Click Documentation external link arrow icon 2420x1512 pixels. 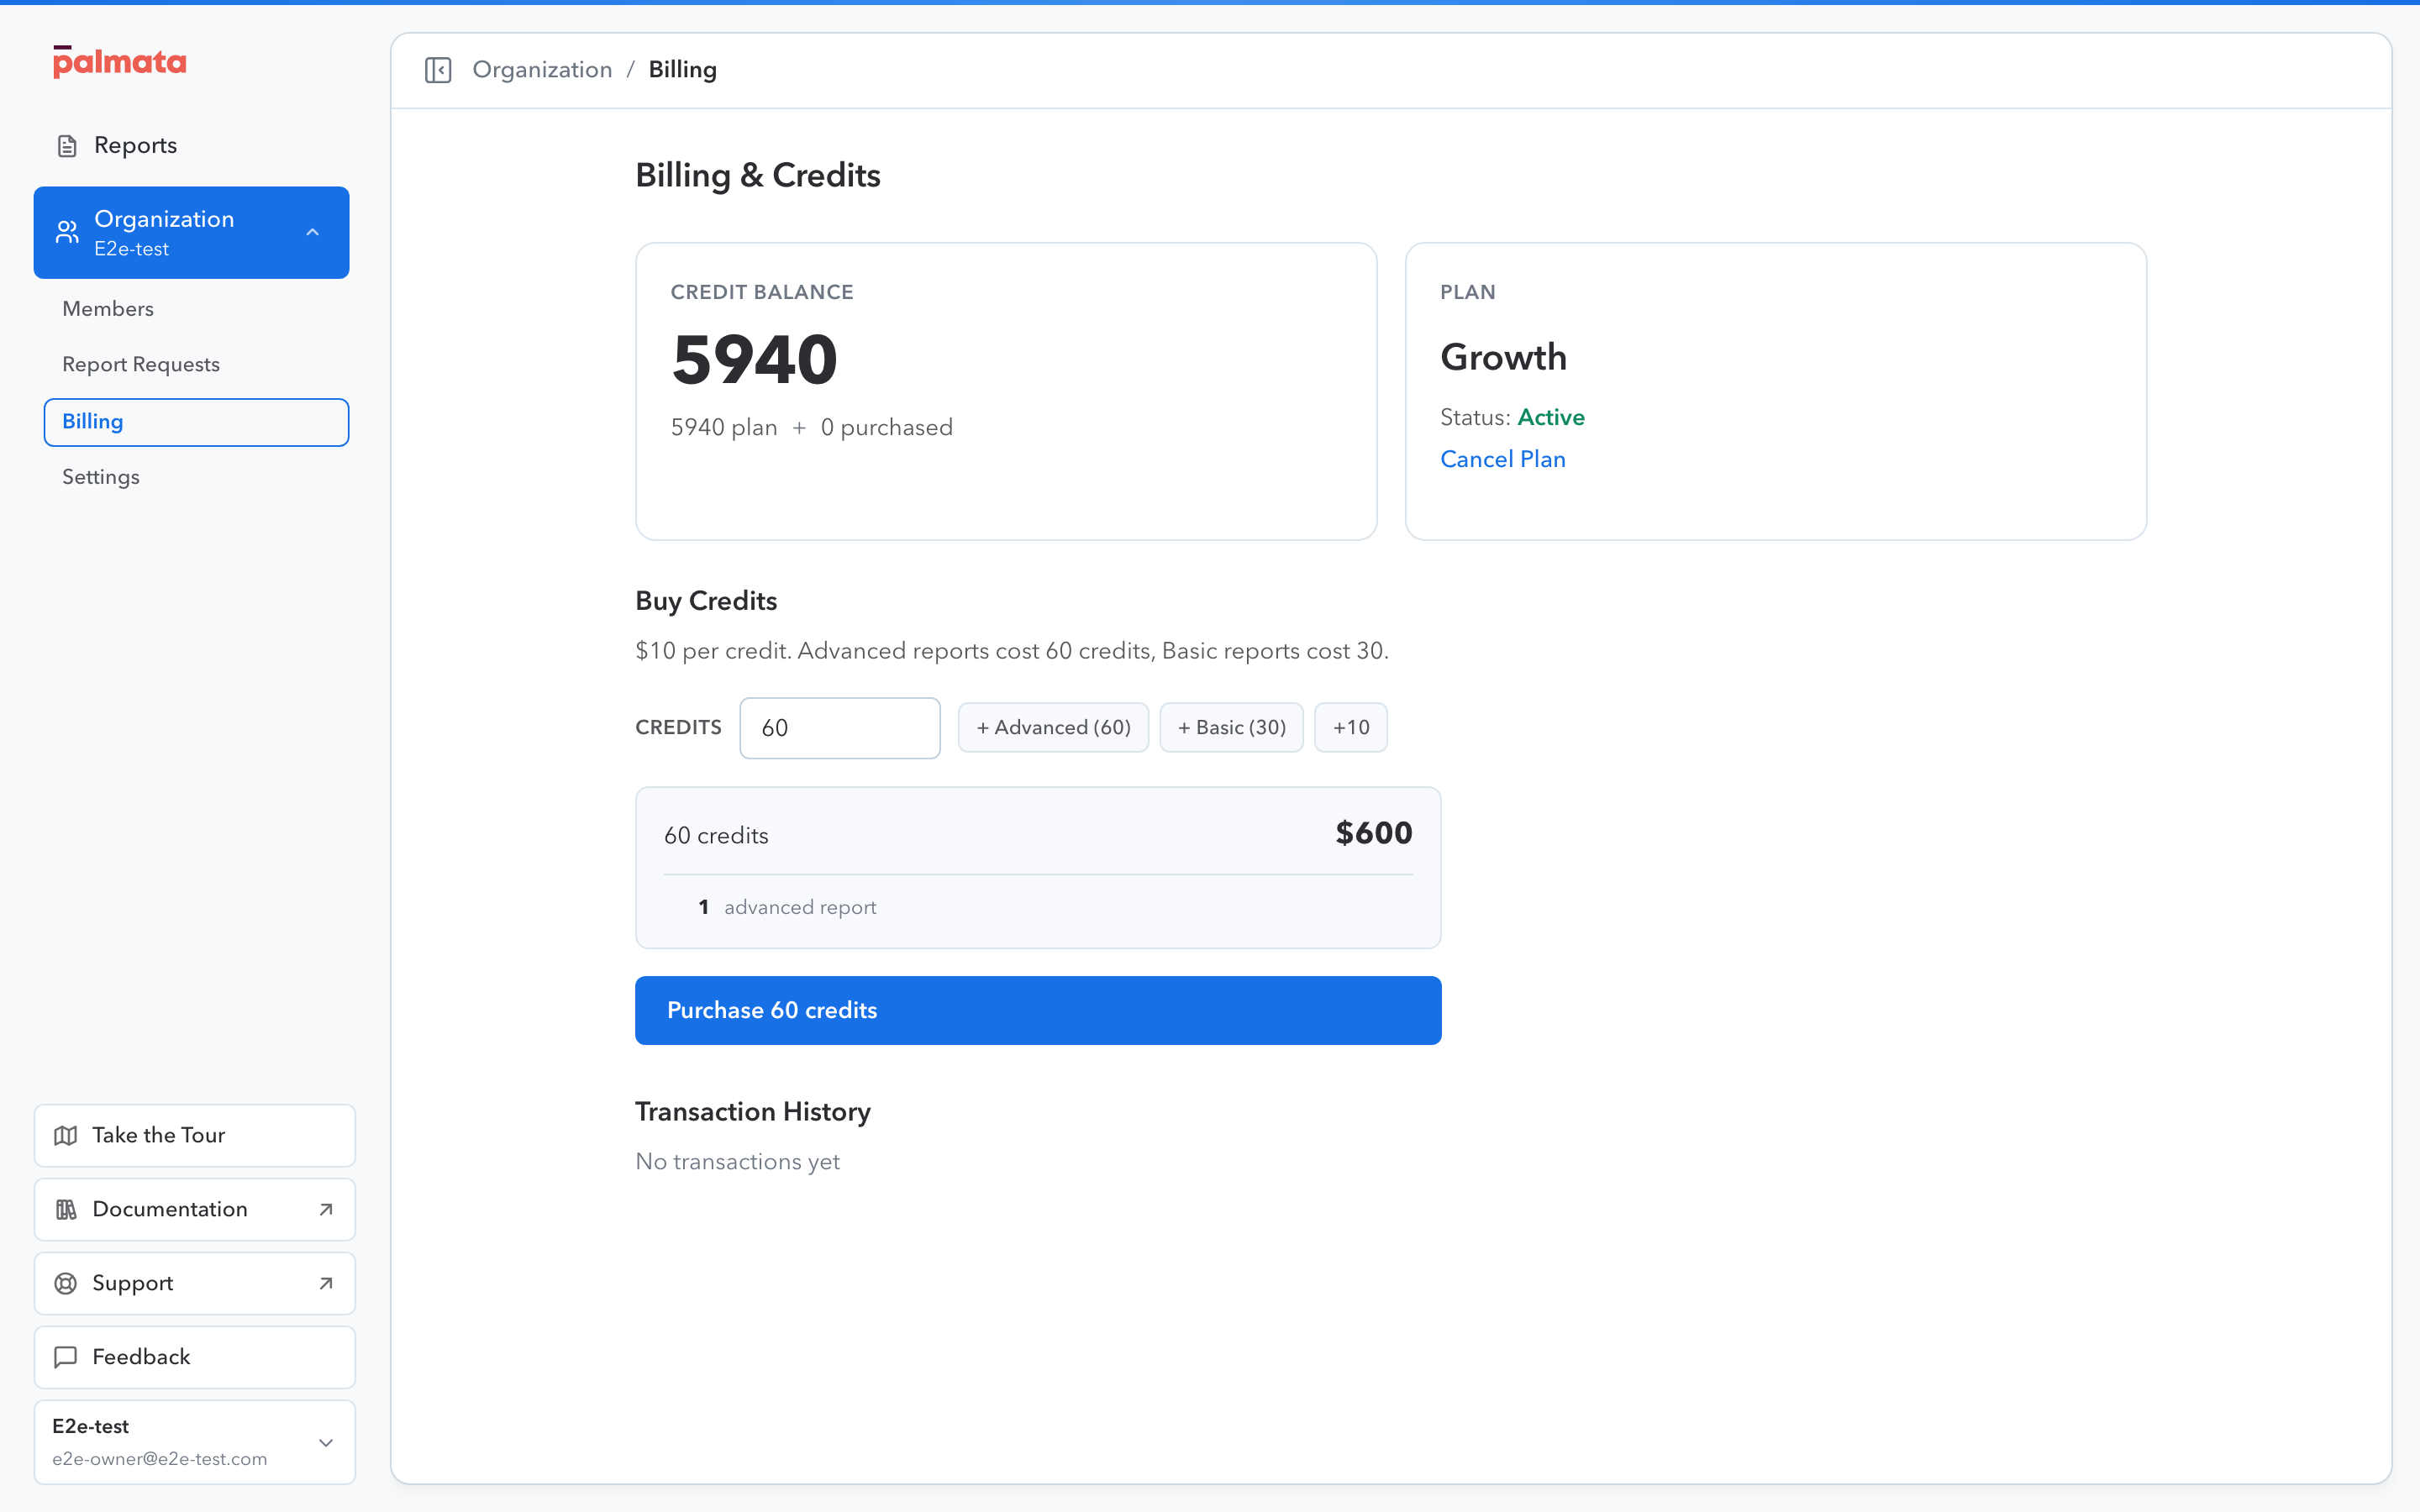pos(326,1209)
